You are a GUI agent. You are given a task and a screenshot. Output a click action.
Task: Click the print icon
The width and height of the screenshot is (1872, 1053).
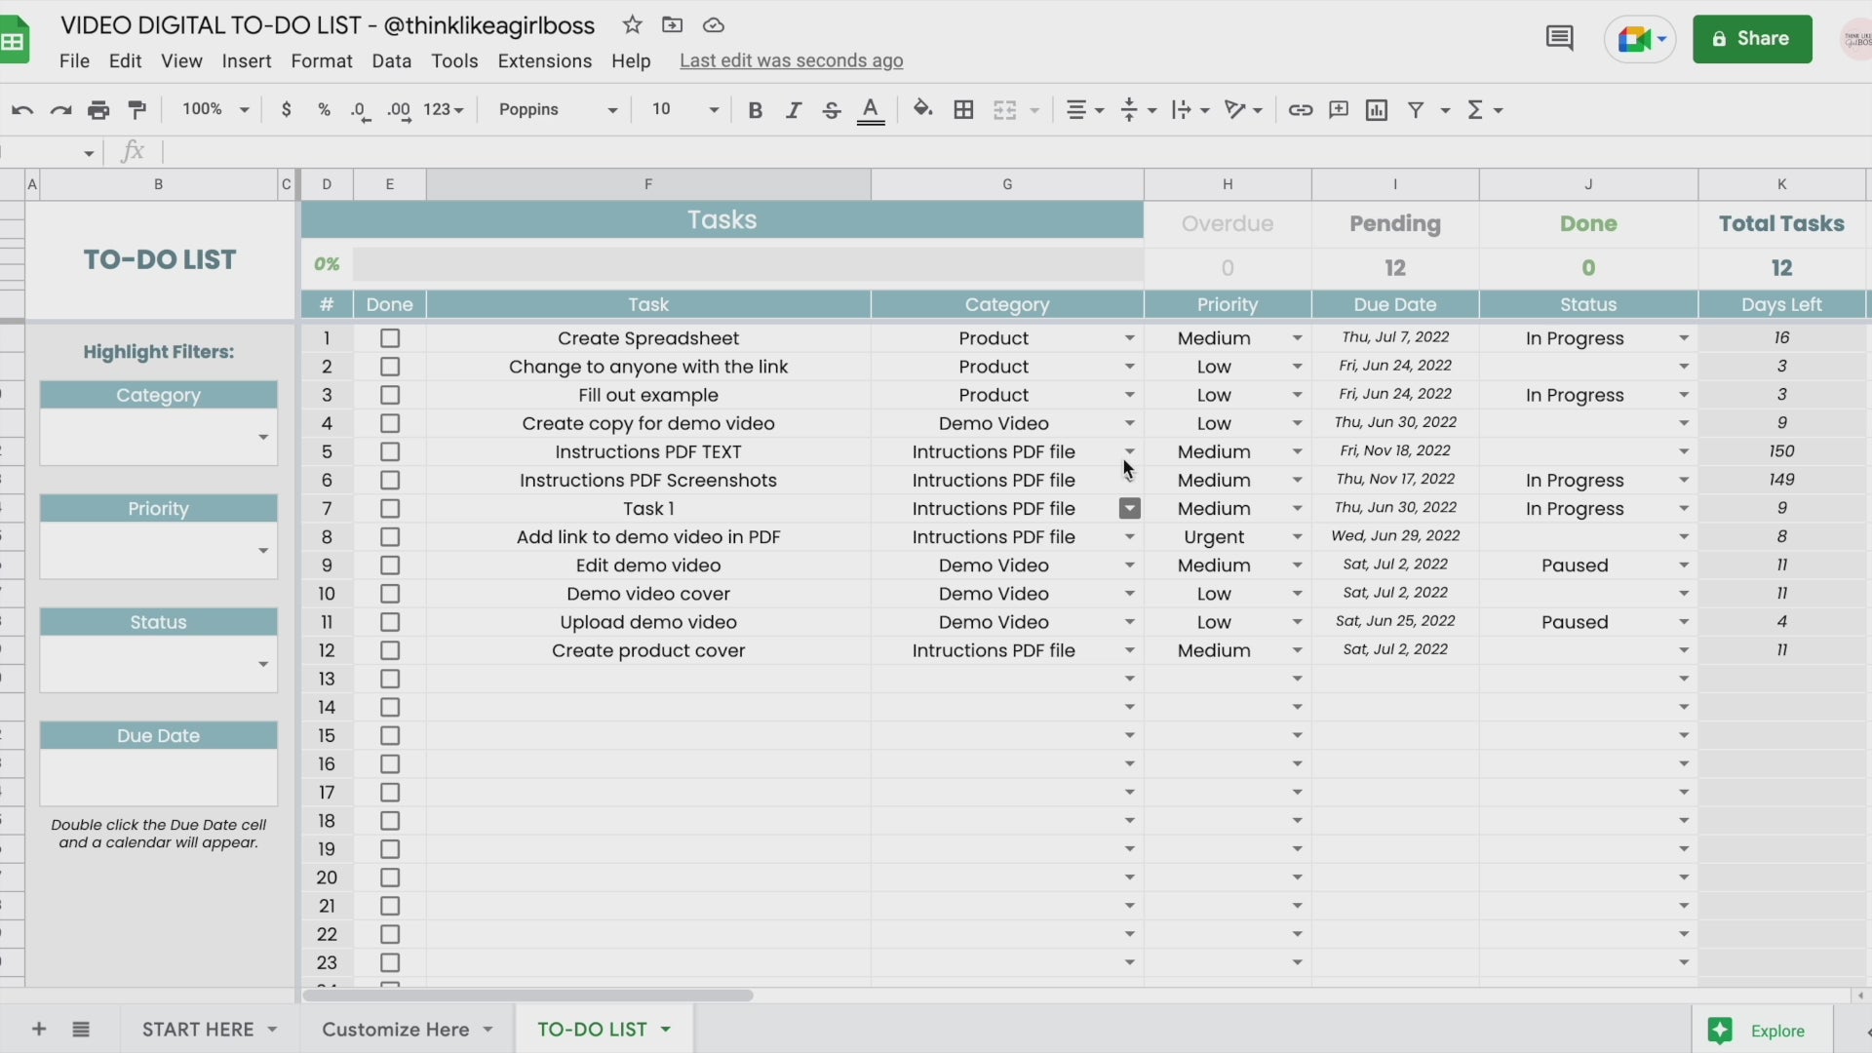(x=98, y=110)
